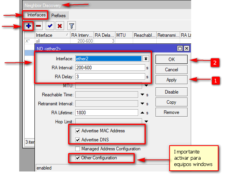Uncheck Other Configuration checkbox

coord(78,158)
